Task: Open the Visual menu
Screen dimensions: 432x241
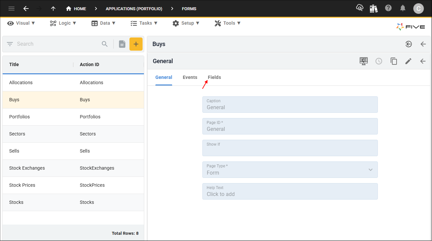Action: click(21, 23)
